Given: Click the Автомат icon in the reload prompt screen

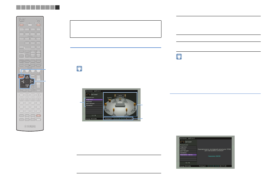Looking at the screenshot, I should point(182,142).
